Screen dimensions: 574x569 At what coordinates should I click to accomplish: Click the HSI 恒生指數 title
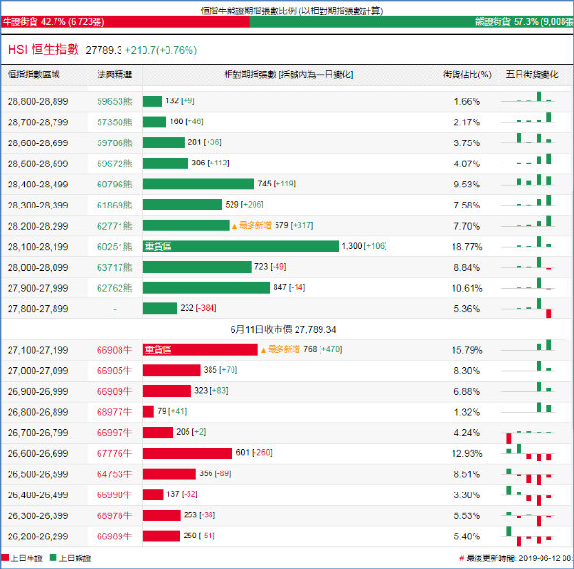(x=43, y=49)
